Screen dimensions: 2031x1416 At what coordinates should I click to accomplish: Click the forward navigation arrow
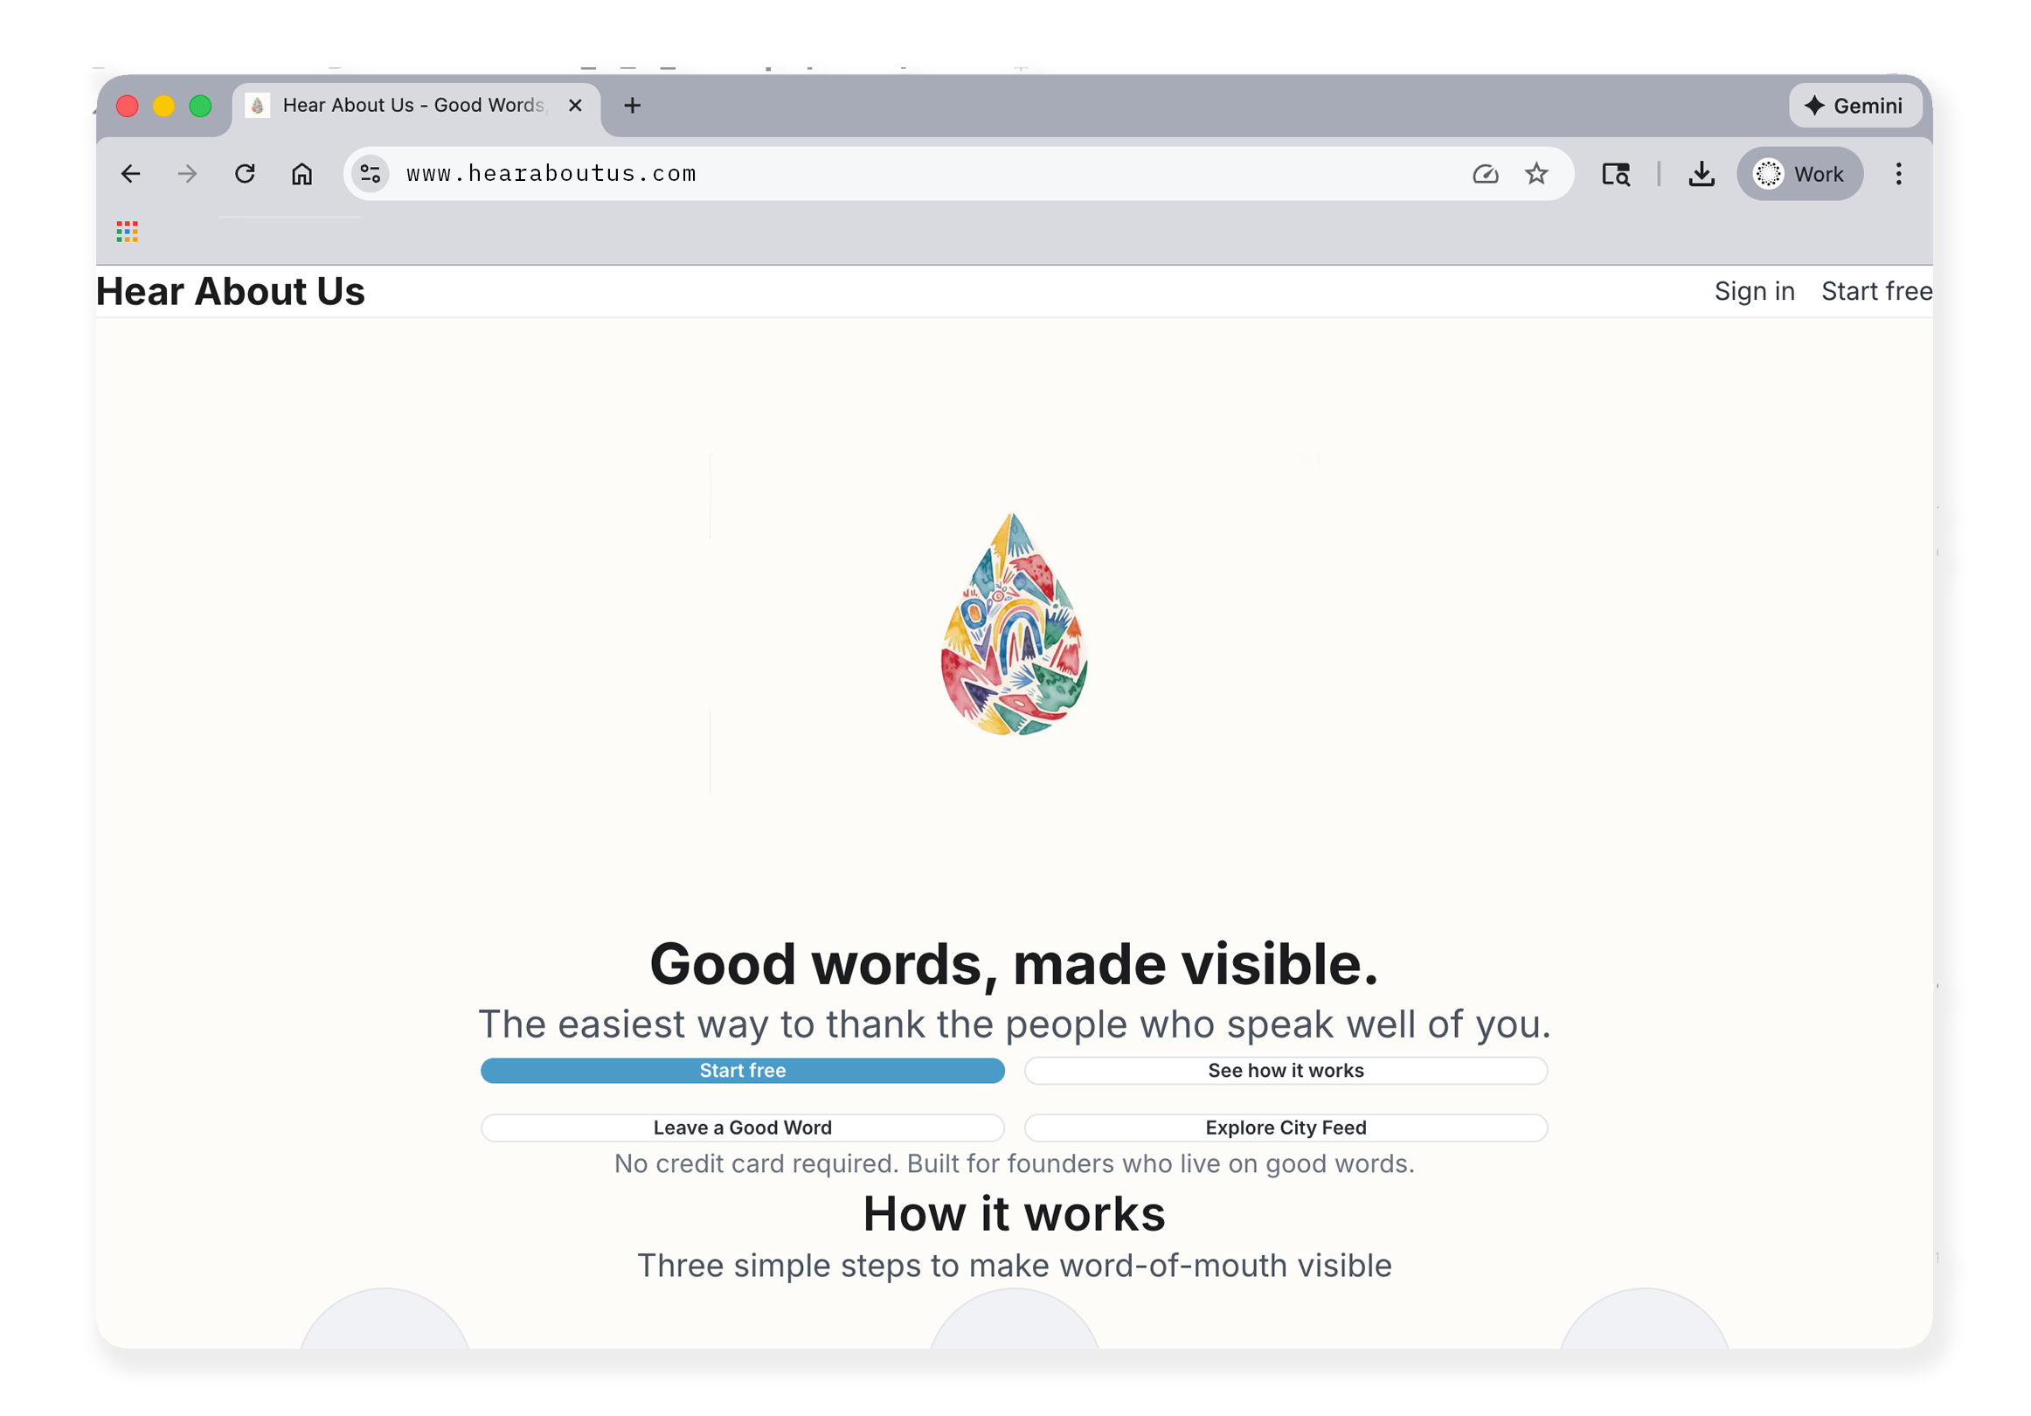188,174
